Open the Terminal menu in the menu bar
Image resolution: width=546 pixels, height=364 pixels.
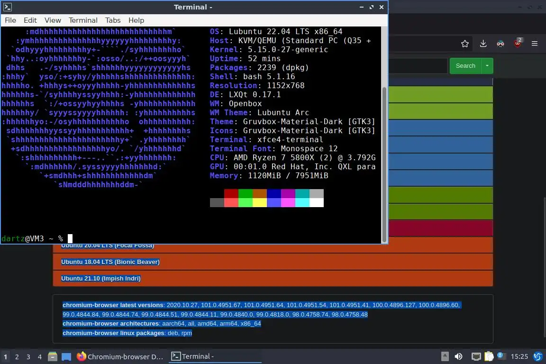click(x=83, y=20)
